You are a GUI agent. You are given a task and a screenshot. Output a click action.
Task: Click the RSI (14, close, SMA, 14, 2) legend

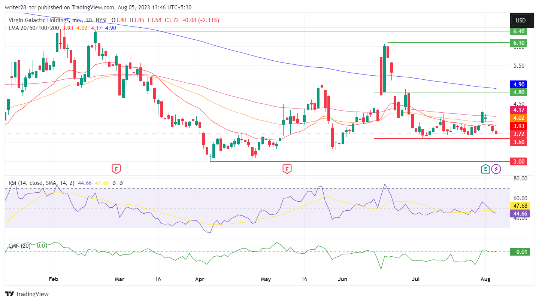42,183
